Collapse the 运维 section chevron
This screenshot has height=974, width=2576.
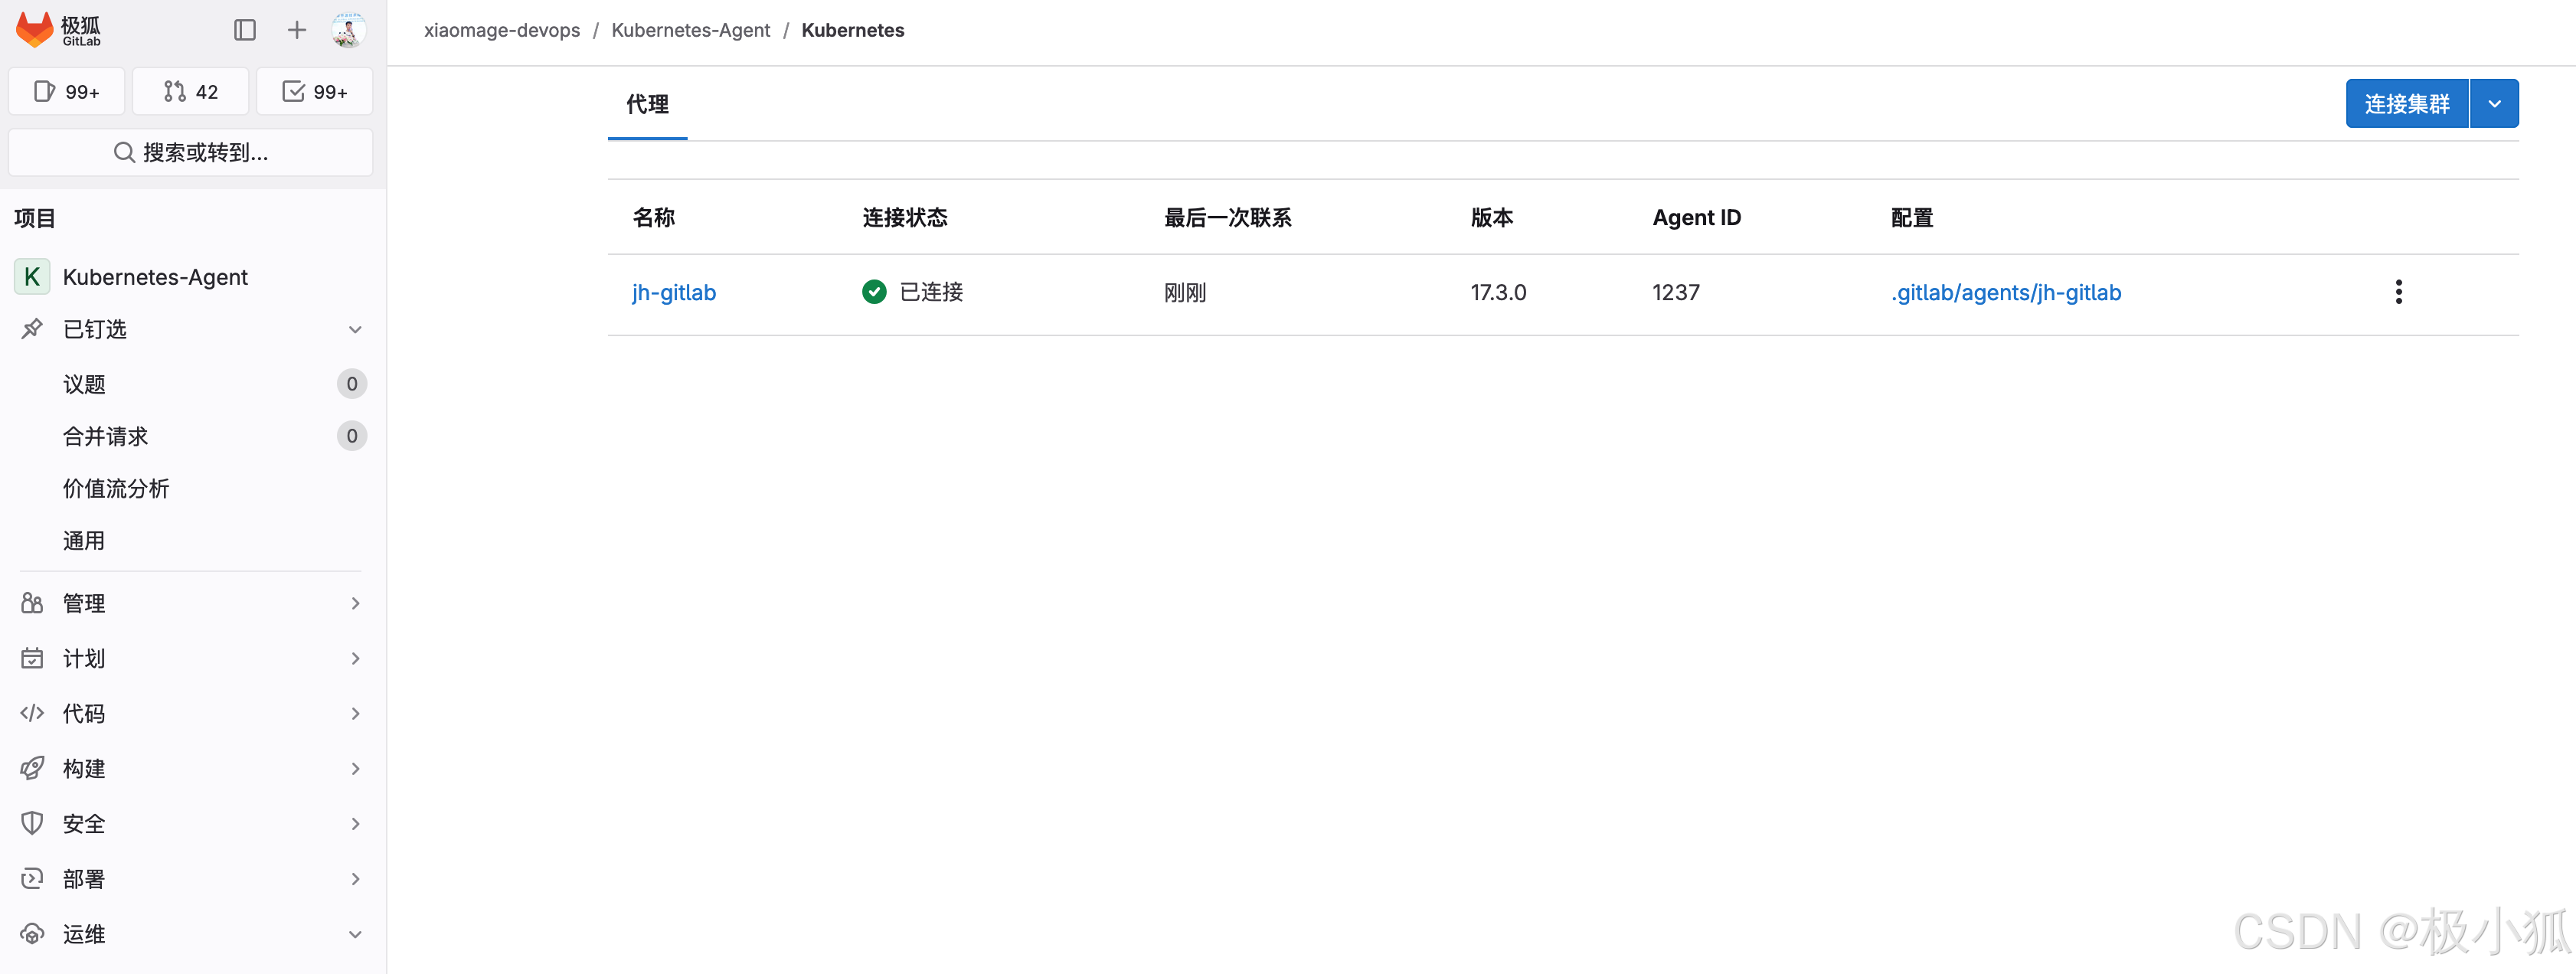[355, 934]
